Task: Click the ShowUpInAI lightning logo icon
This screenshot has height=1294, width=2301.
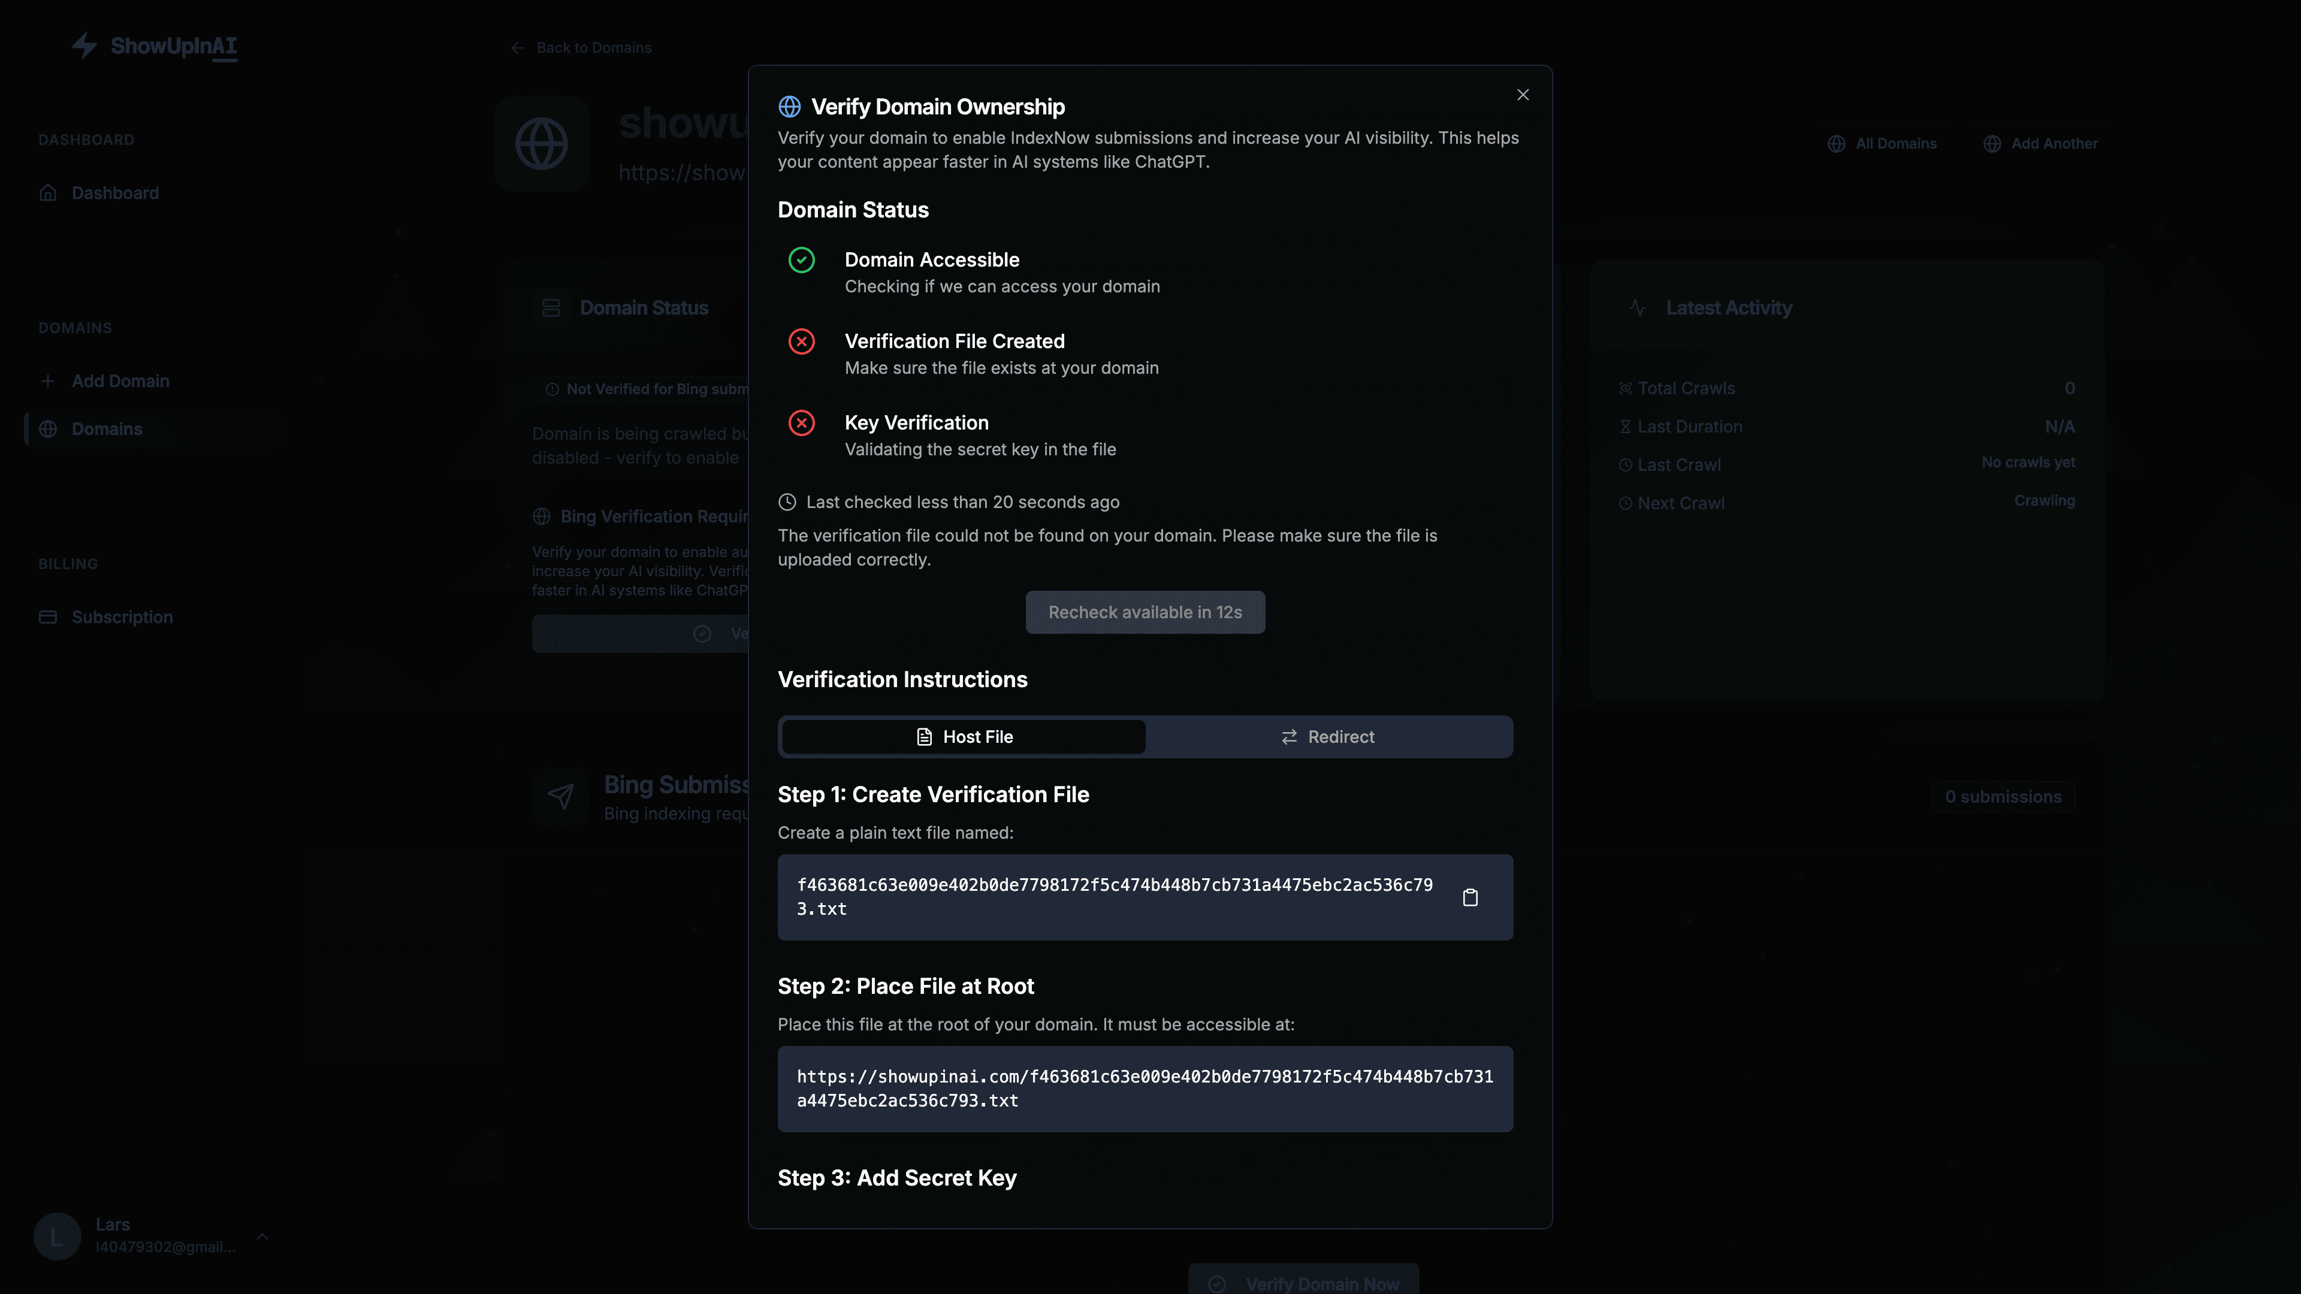Action: click(x=85, y=47)
